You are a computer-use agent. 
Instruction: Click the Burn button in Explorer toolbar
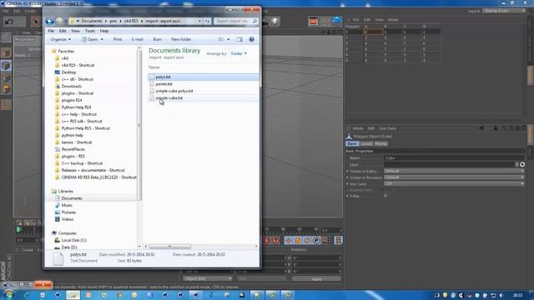[158, 39]
